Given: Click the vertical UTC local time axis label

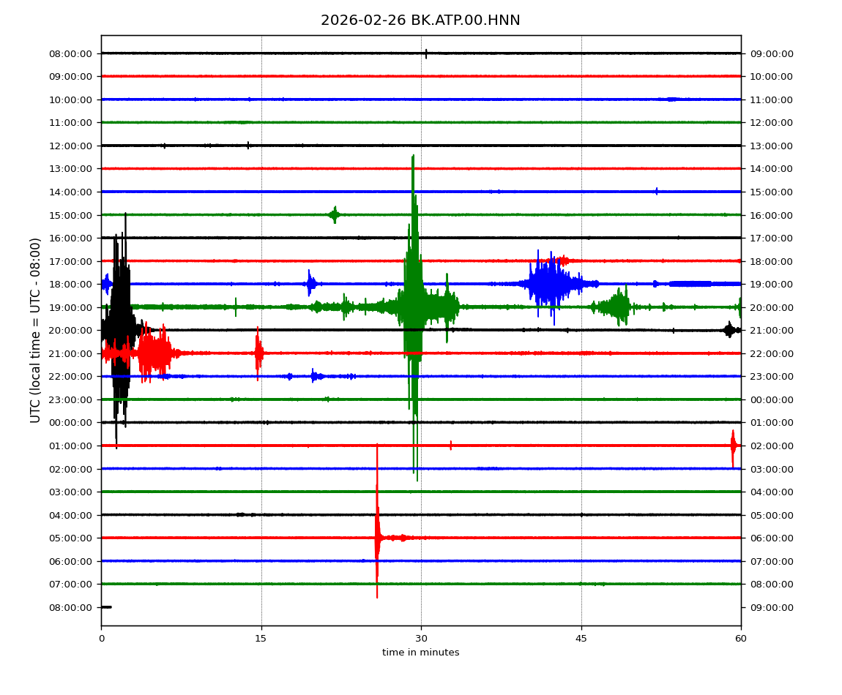Looking at the screenshot, I should (x=36, y=330).
